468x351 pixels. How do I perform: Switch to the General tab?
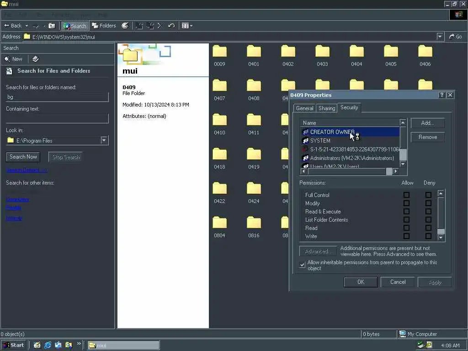(x=304, y=108)
